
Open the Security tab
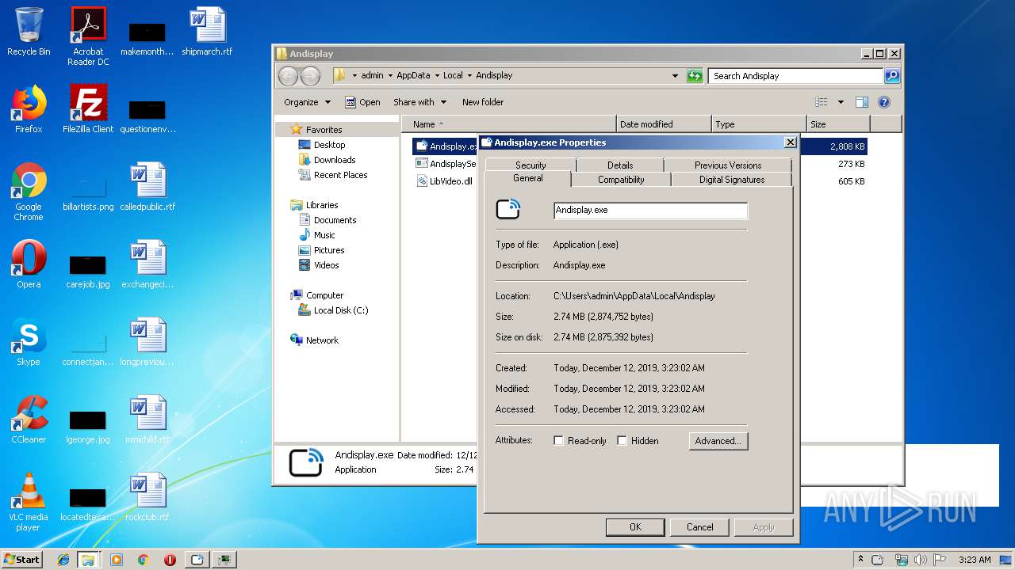(x=530, y=165)
